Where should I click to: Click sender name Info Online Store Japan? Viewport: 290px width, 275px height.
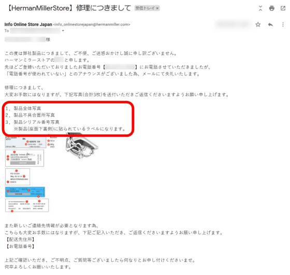[x=28, y=24]
